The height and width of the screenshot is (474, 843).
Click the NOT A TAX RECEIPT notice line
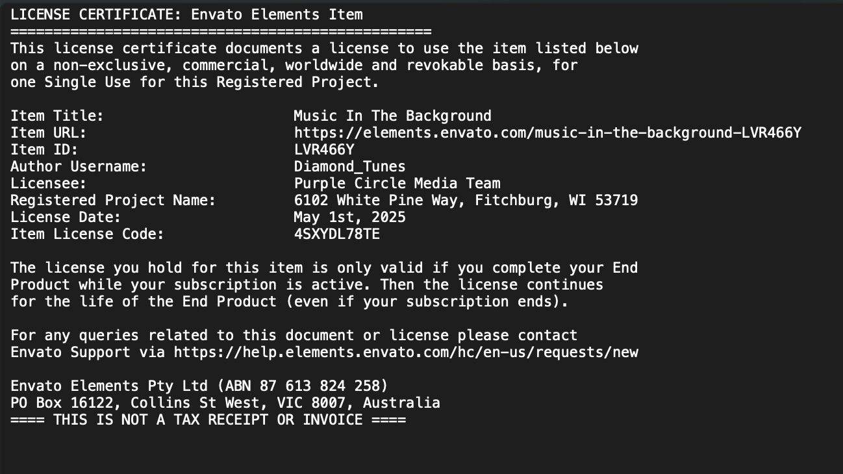pyautogui.click(x=208, y=420)
